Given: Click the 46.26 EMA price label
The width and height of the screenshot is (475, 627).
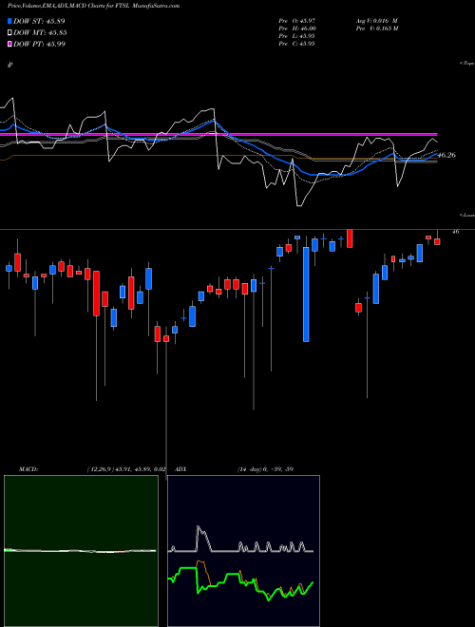Looking at the screenshot, I should pyautogui.click(x=446, y=155).
